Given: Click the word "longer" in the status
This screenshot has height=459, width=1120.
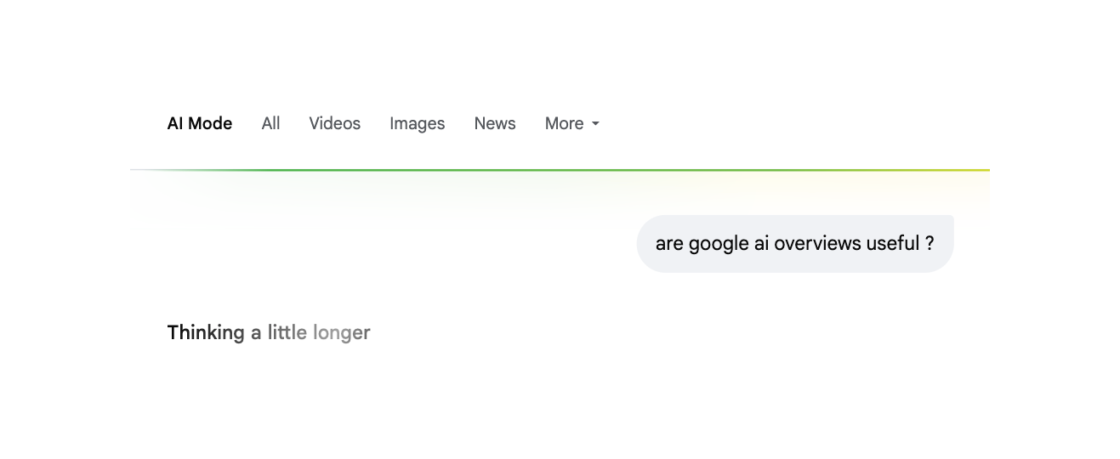Looking at the screenshot, I should [341, 332].
